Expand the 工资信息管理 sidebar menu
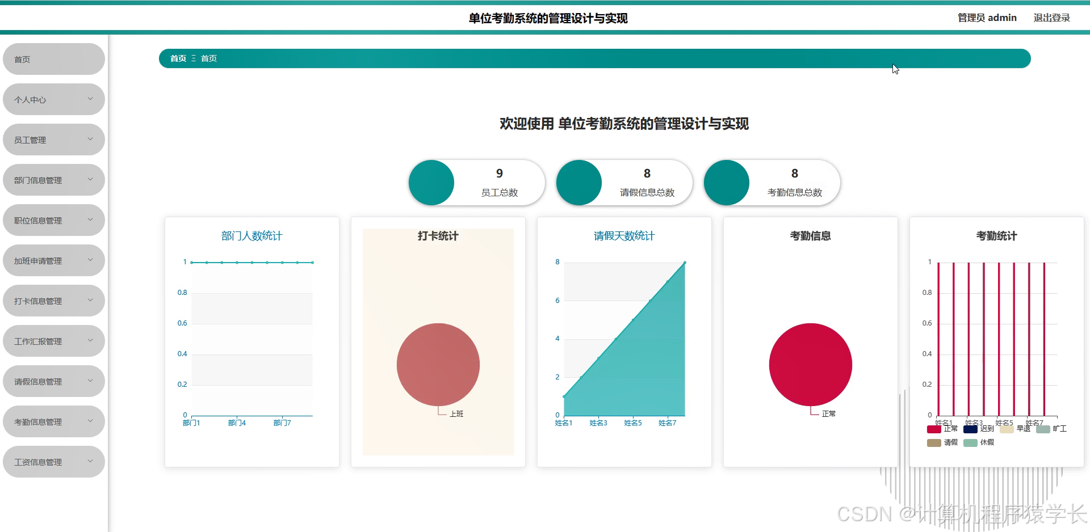The image size is (1090, 532). pos(53,461)
